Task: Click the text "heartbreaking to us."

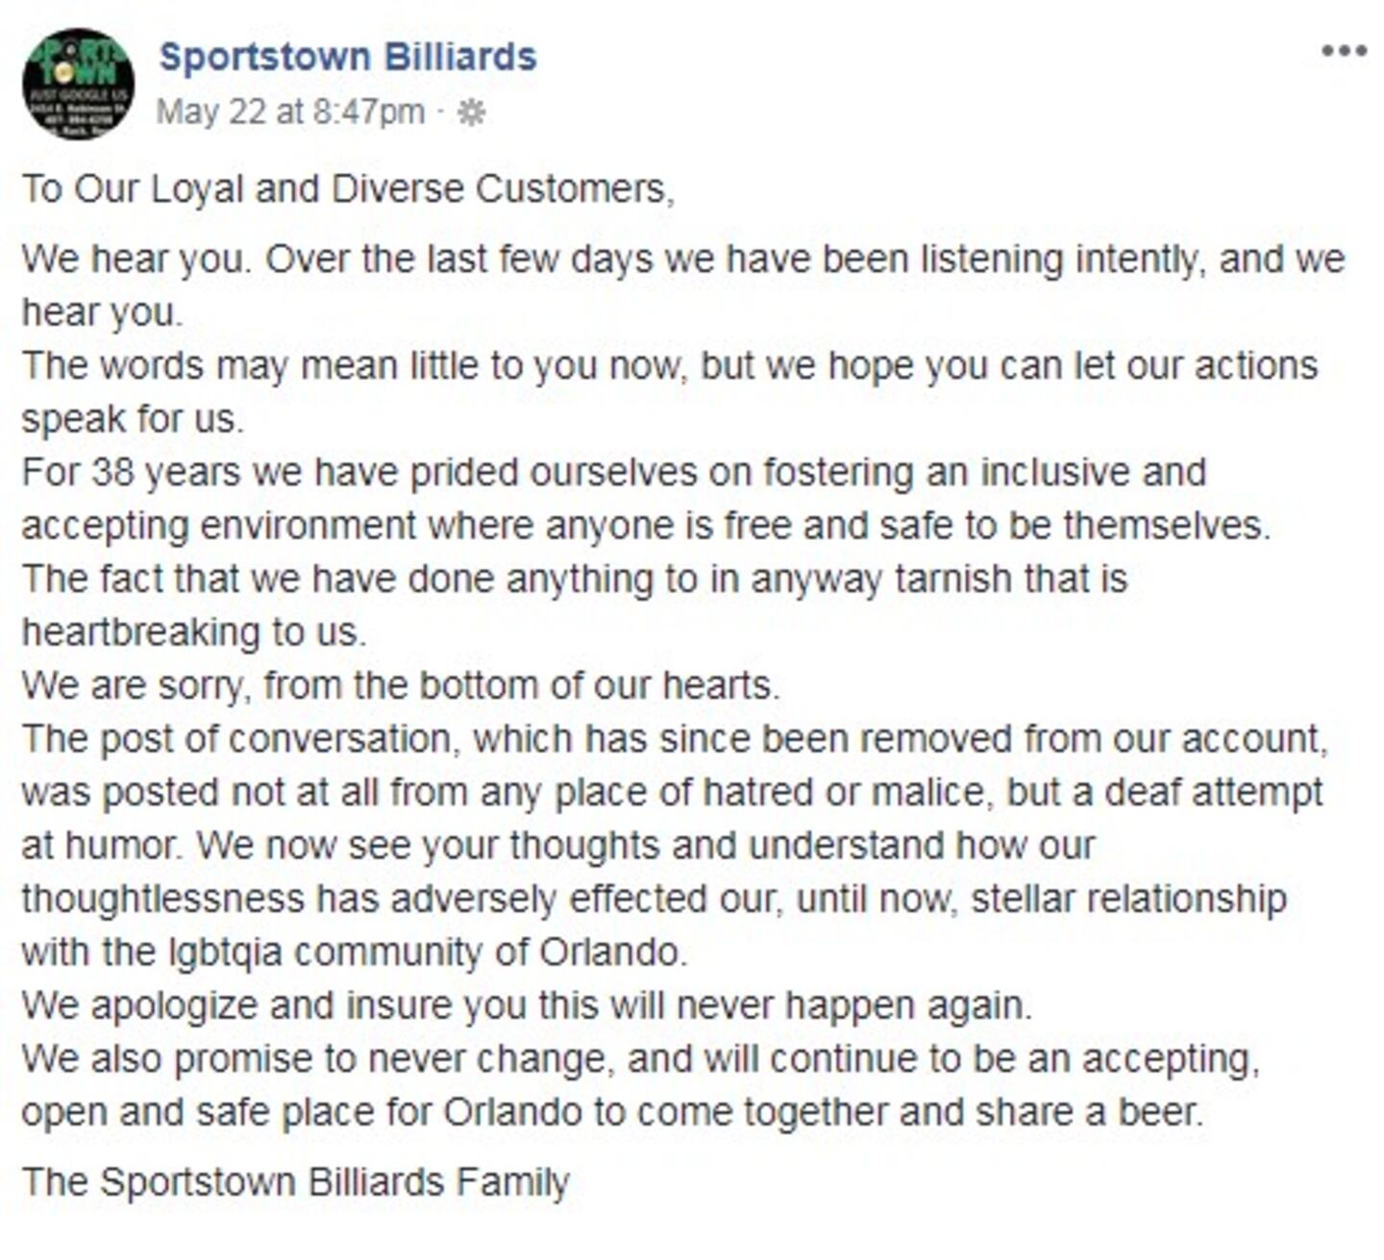Action: click(194, 632)
